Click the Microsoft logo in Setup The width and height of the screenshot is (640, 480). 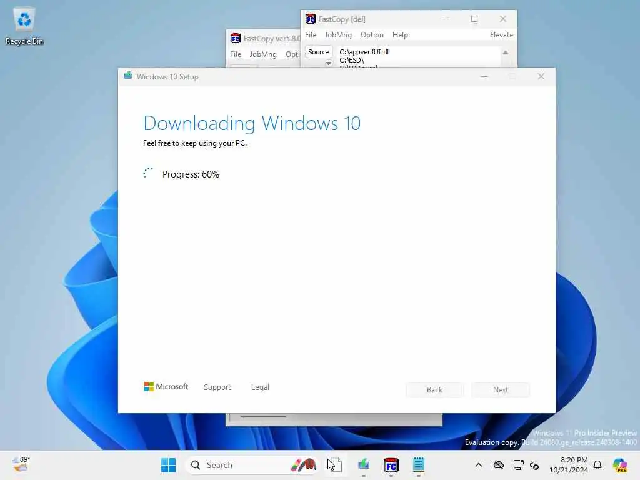(x=166, y=386)
